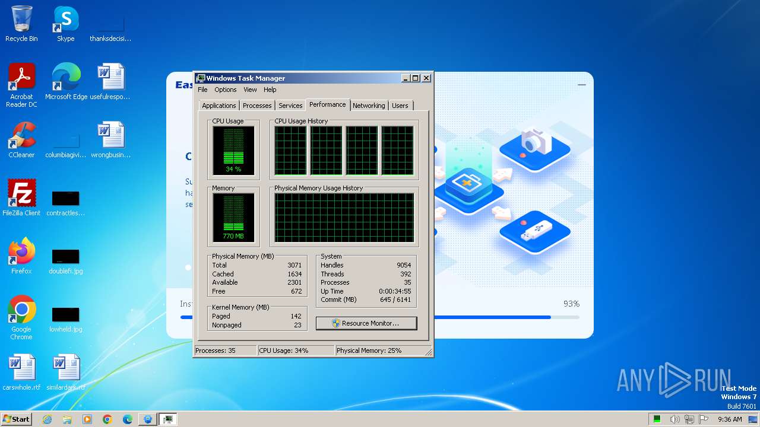This screenshot has height=427, width=760.
Task: Open the Google Chrome desktop shortcut
Action: point(21,318)
